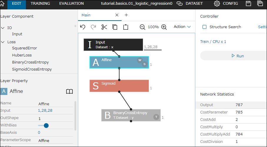Copy the selected layer
267x147 pixels.
pos(115,27)
